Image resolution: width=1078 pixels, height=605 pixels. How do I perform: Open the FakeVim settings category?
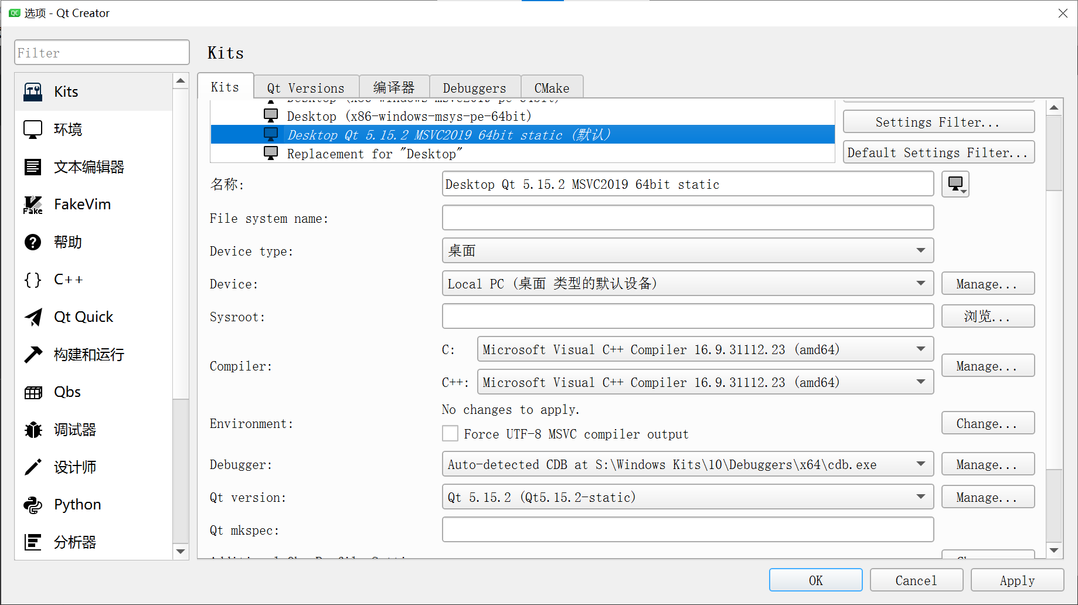(94, 205)
